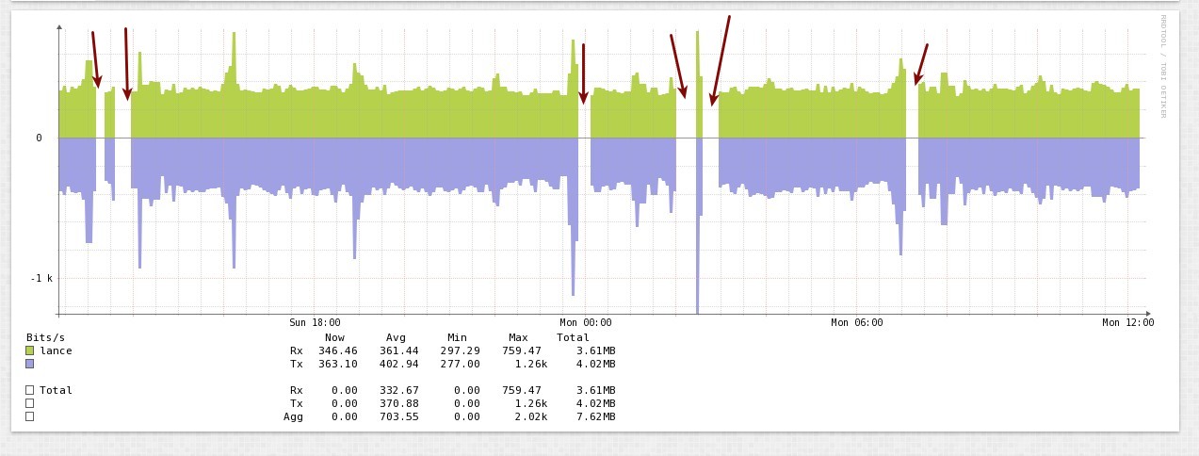The image size is (1199, 456).
Task: Click the Mon 00:00 time axis label
Action: (585, 322)
